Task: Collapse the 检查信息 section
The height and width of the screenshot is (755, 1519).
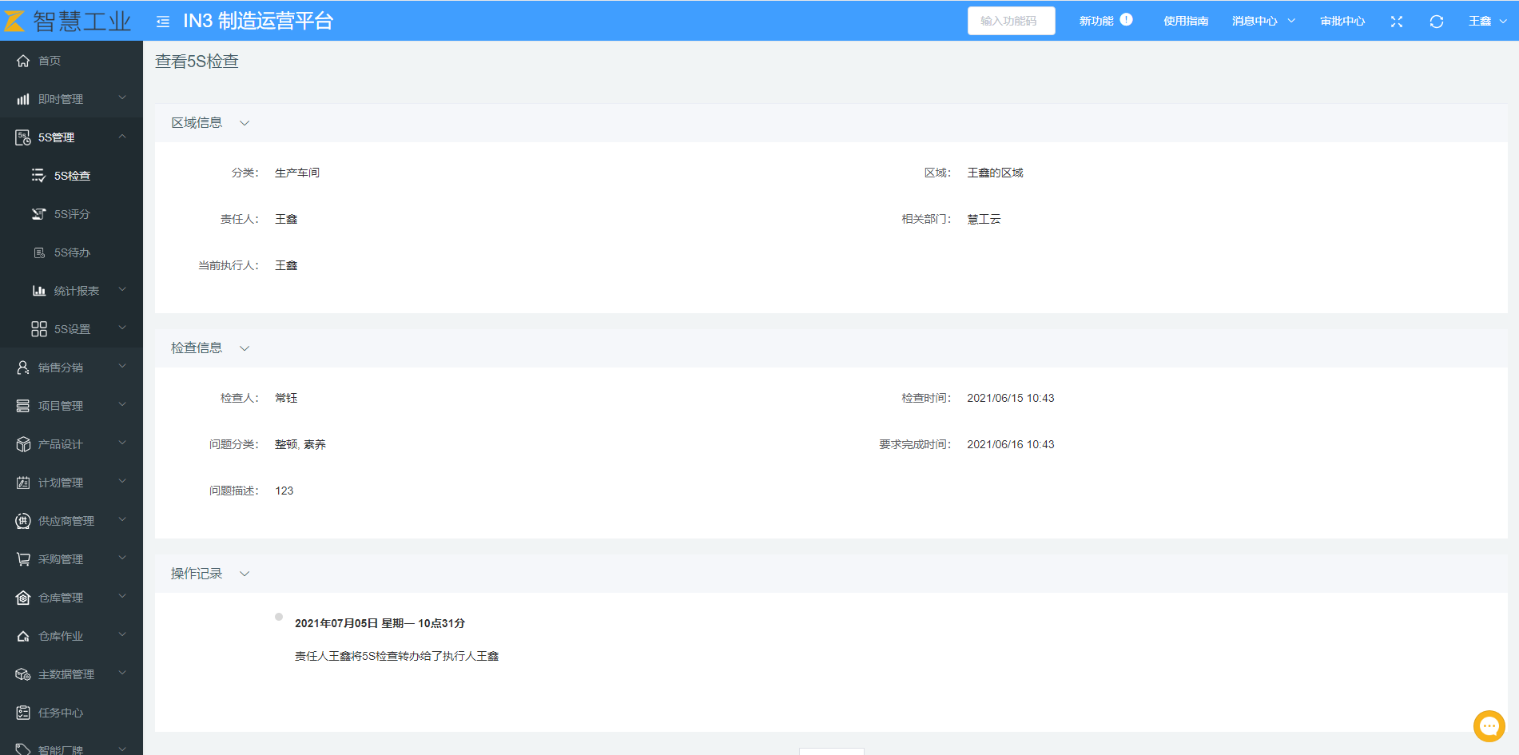Action: pos(245,348)
